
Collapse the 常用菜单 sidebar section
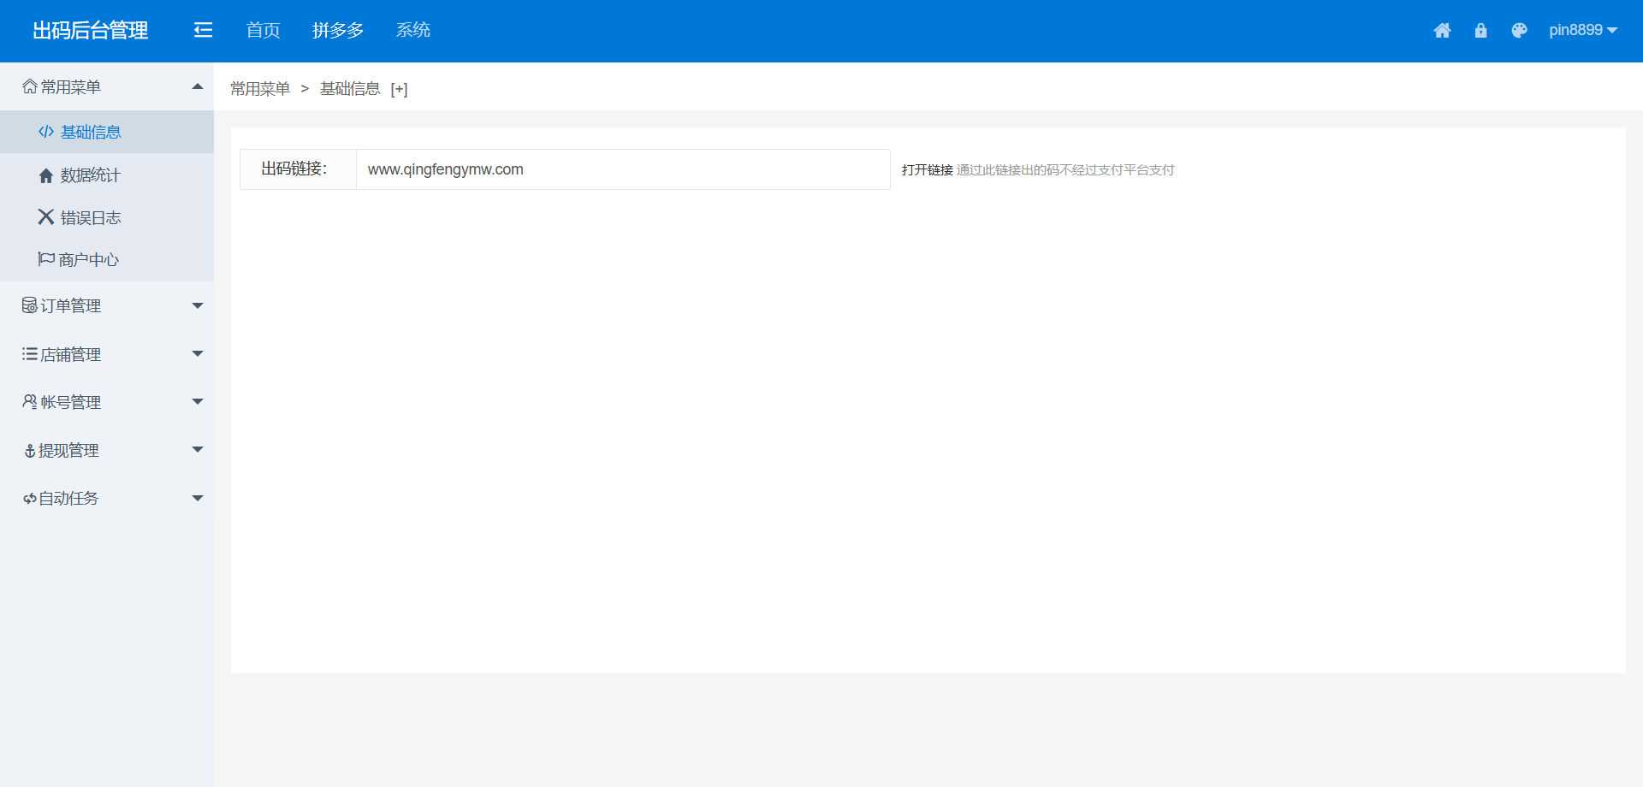click(x=107, y=86)
